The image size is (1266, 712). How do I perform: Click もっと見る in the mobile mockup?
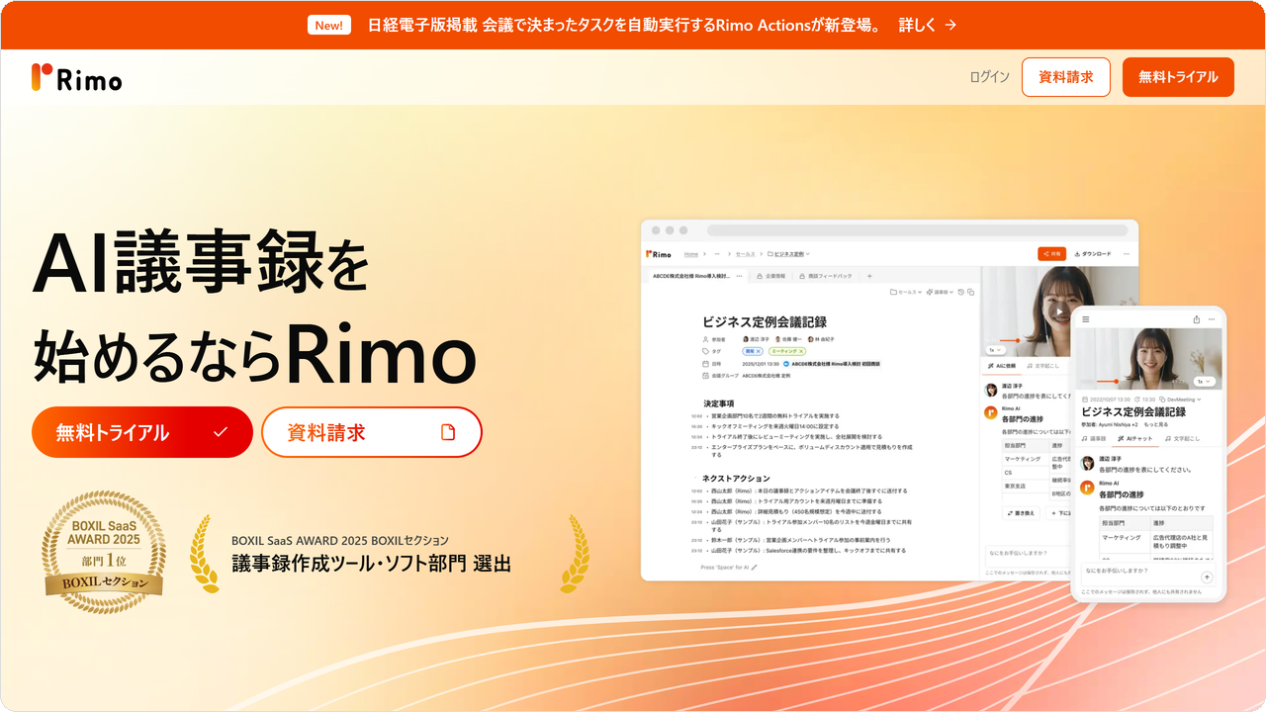coord(1155,424)
